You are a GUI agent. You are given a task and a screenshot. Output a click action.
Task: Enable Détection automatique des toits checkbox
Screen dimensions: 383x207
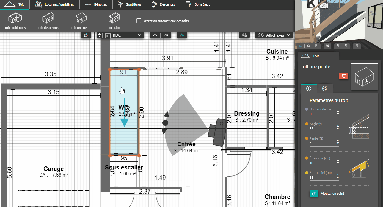[x=139, y=21]
